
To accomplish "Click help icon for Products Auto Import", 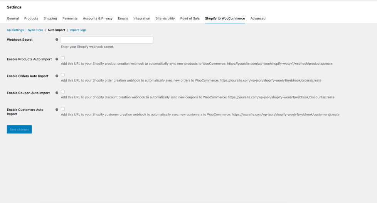I will coord(57,59).
